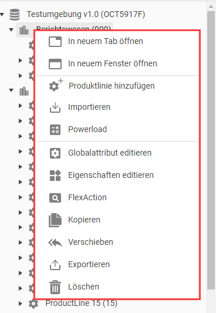Click the Verschieben double-arrow icon

tap(55, 243)
